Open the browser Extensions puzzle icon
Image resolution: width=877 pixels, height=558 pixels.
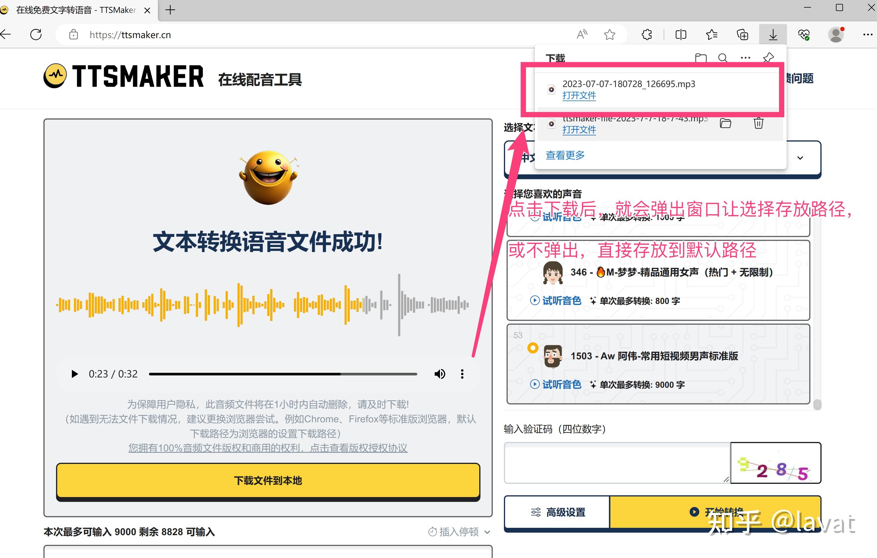[647, 35]
